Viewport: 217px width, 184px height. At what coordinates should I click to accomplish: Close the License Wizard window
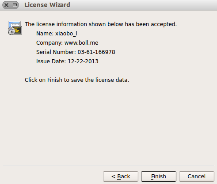tap(6, 5)
